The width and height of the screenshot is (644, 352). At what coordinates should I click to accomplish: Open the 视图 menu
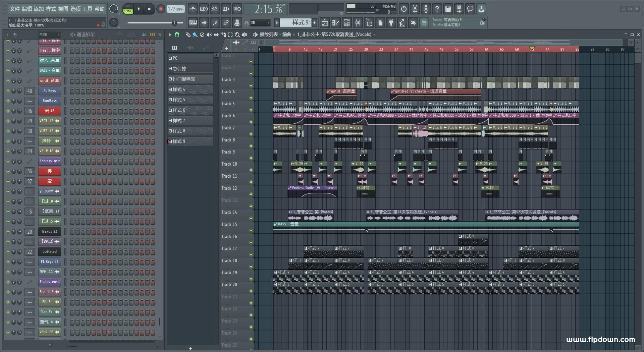point(63,9)
